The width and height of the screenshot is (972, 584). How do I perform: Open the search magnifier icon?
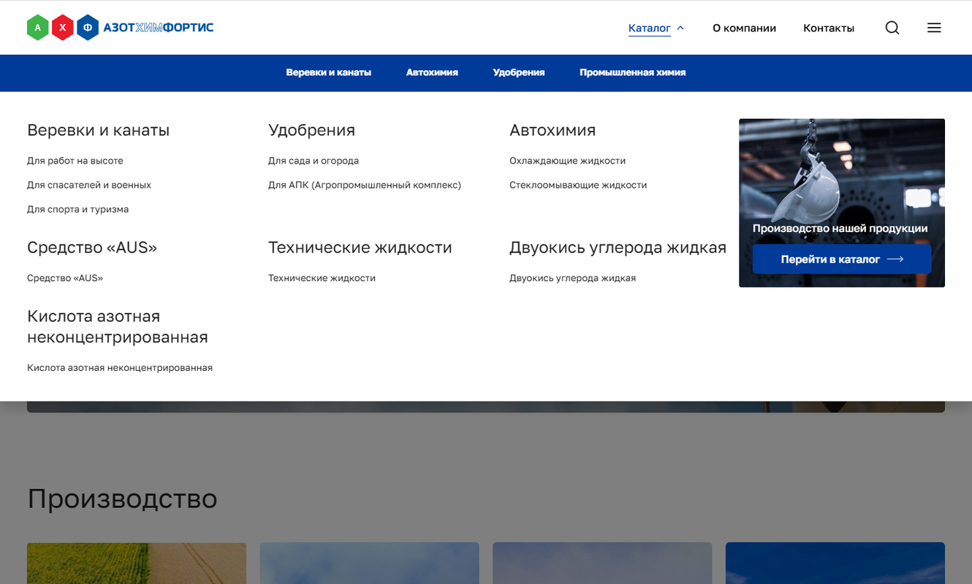click(x=892, y=28)
